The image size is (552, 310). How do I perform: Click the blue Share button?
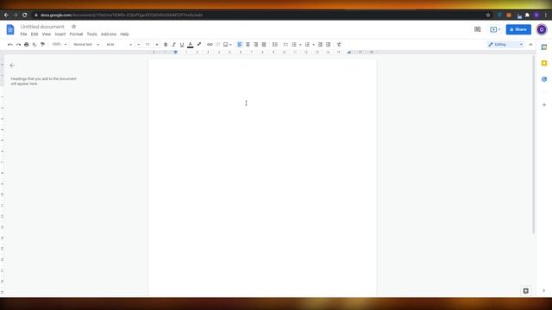(x=518, y=29)
